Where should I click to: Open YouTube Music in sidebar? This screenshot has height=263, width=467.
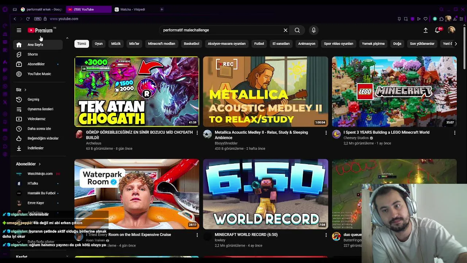38,74
